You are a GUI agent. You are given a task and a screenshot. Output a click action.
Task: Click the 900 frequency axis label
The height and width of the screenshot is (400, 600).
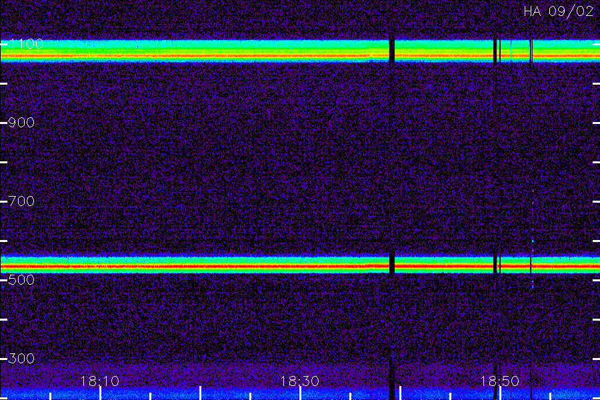pos(21,123)
